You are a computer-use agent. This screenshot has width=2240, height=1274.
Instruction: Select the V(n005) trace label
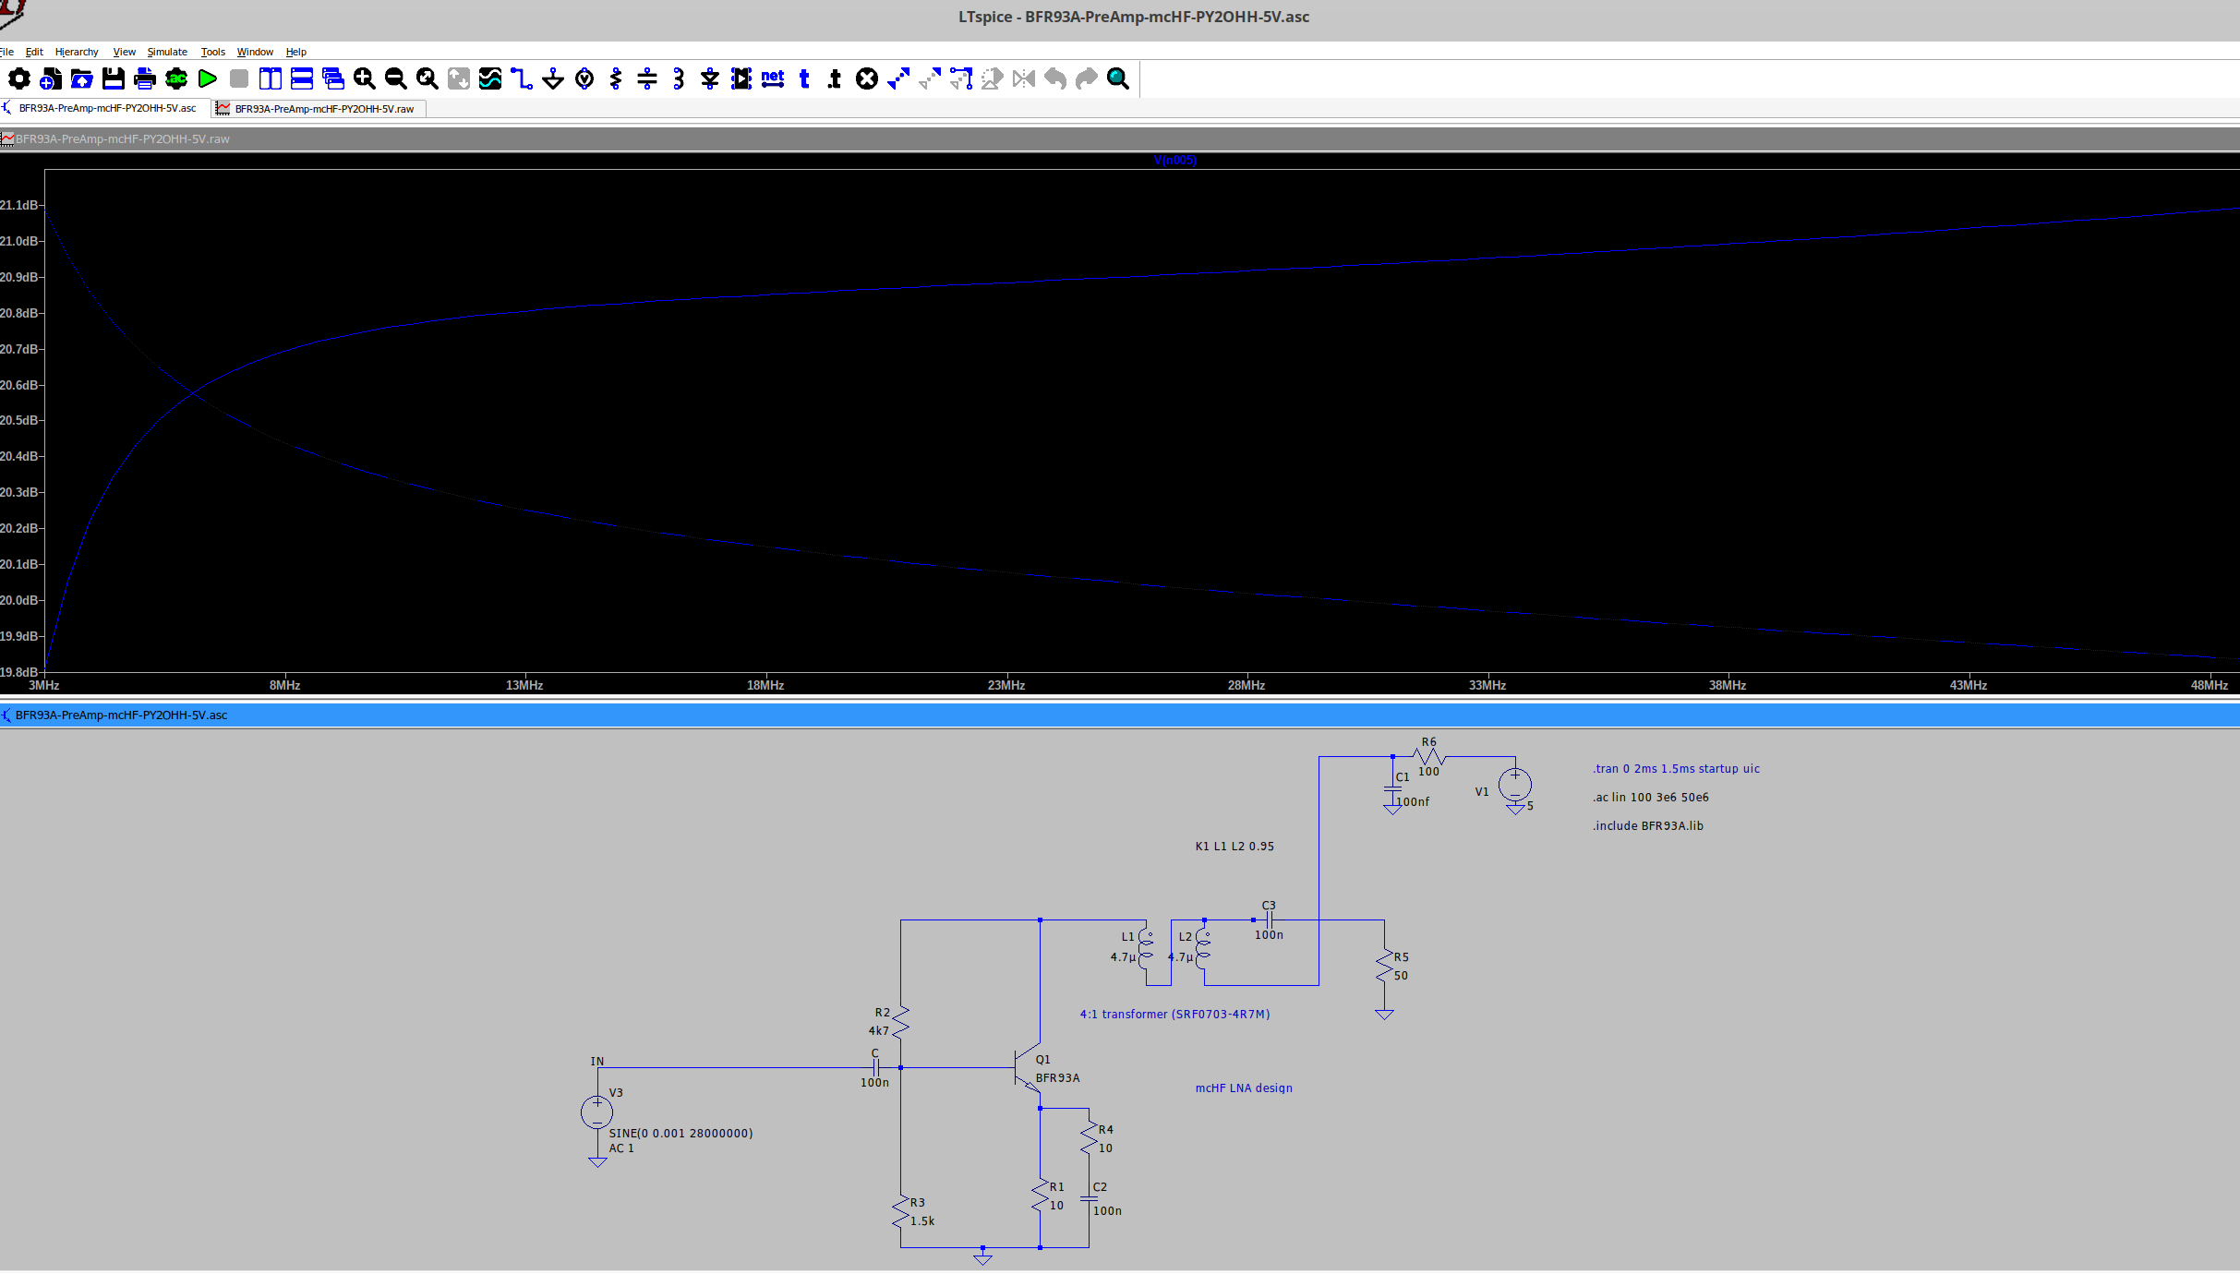[x=1174, y=160]
